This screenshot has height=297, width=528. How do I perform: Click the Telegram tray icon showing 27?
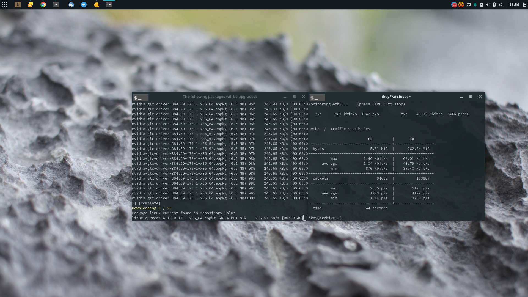coord(454,5)
